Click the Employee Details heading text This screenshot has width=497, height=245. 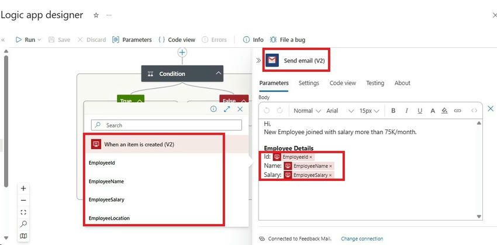point(289,148)
